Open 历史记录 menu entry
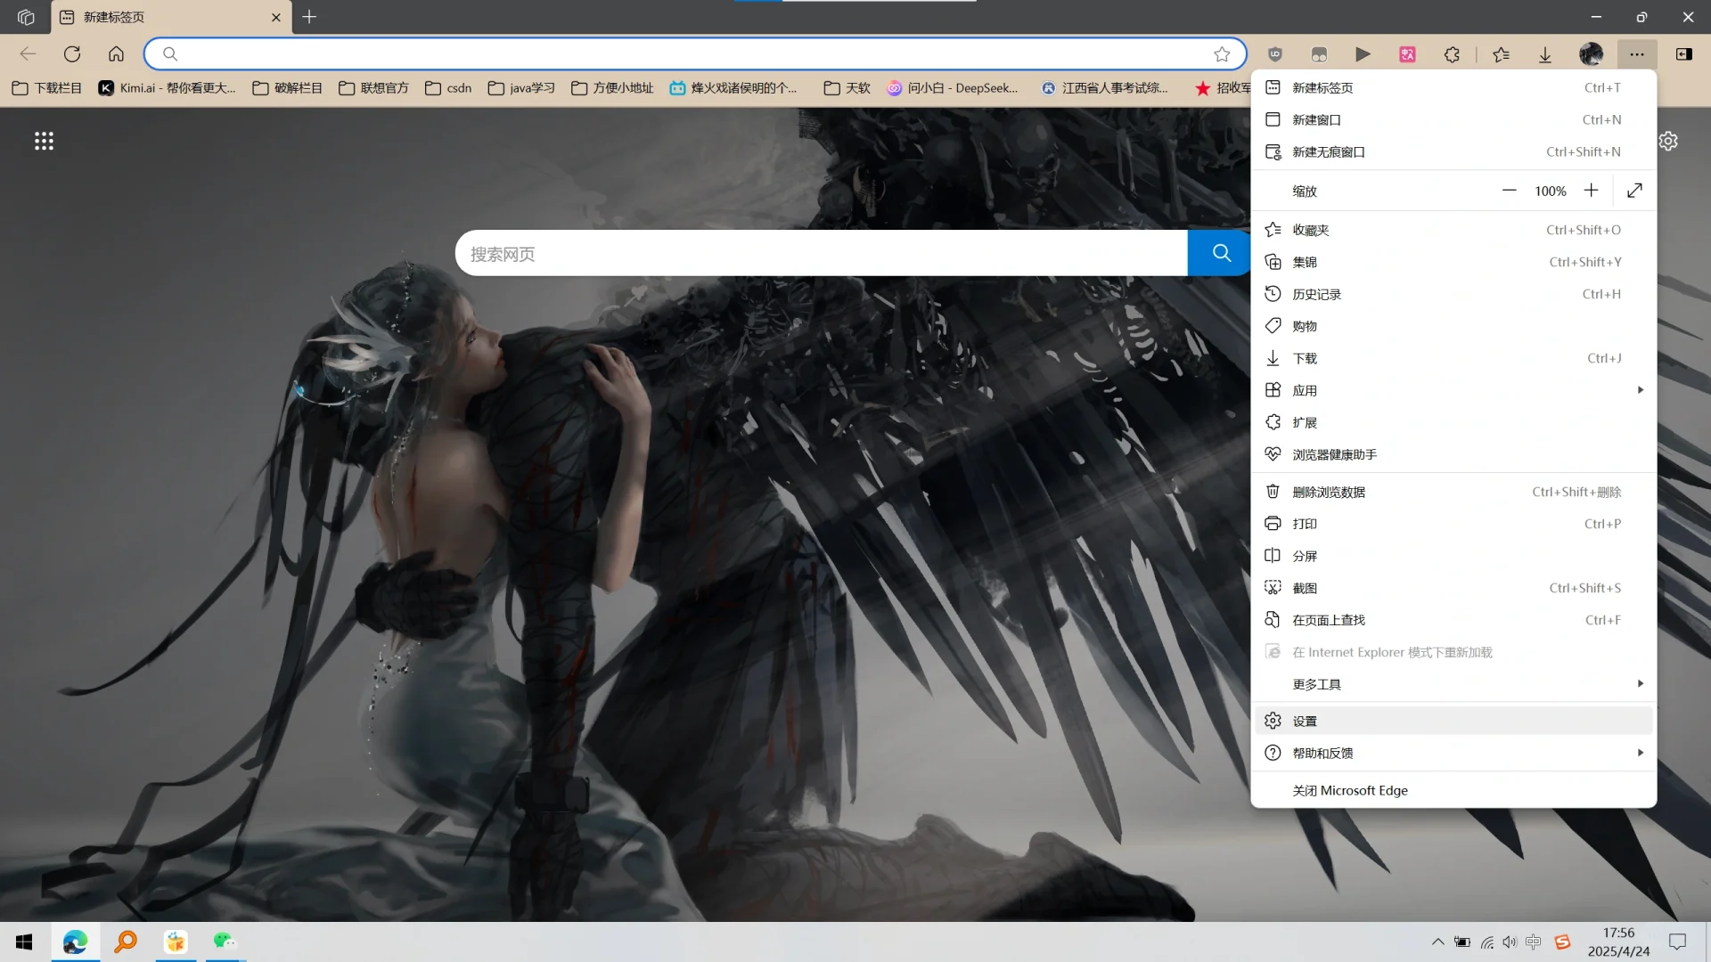Screen dimensions: 1711x962 (x=1316, y=294)
